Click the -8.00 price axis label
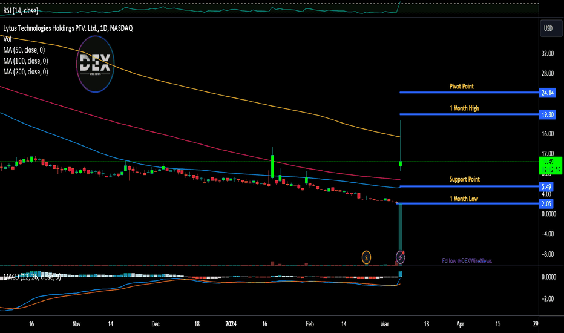The width and height of the screenshot is (564, 333). tap(548, 254)
